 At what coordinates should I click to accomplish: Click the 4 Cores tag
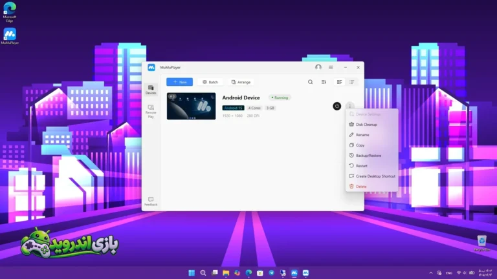254,108
